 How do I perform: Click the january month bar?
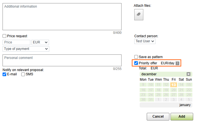(x=166, y=105)
